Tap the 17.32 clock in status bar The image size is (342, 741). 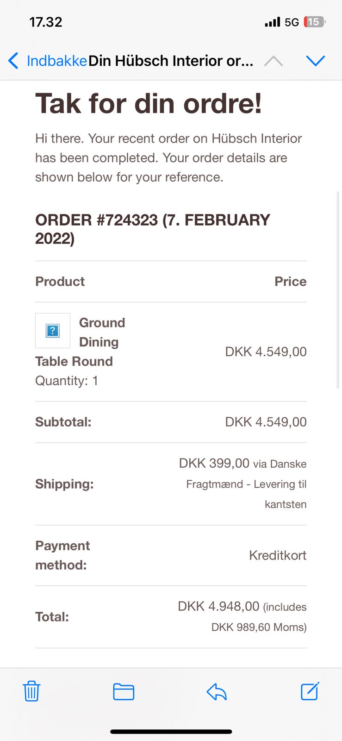tap(45, 22)
